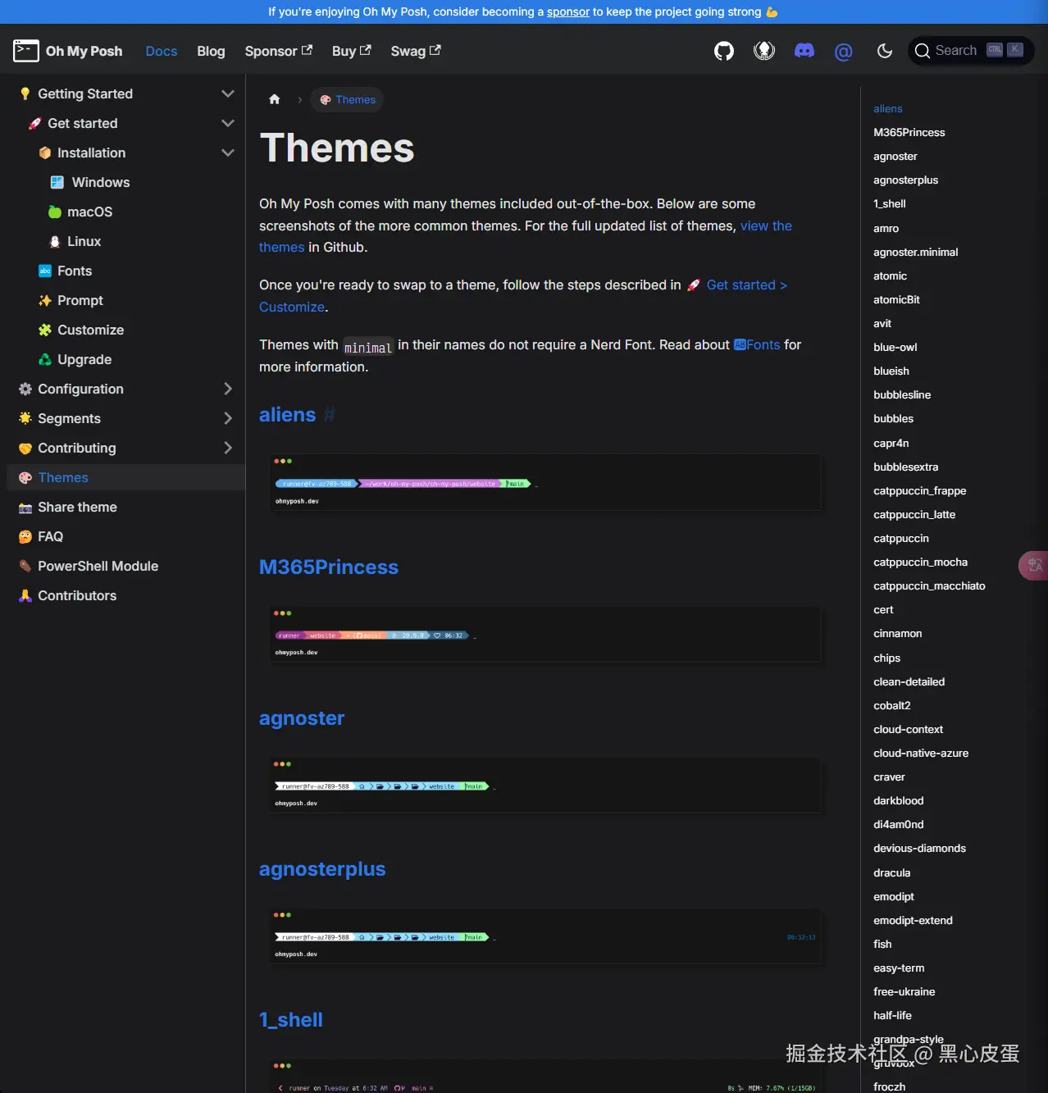Click the Threads @ icon in navbar
Viewport: 1048px width, 1093px height.
(843, 52)
